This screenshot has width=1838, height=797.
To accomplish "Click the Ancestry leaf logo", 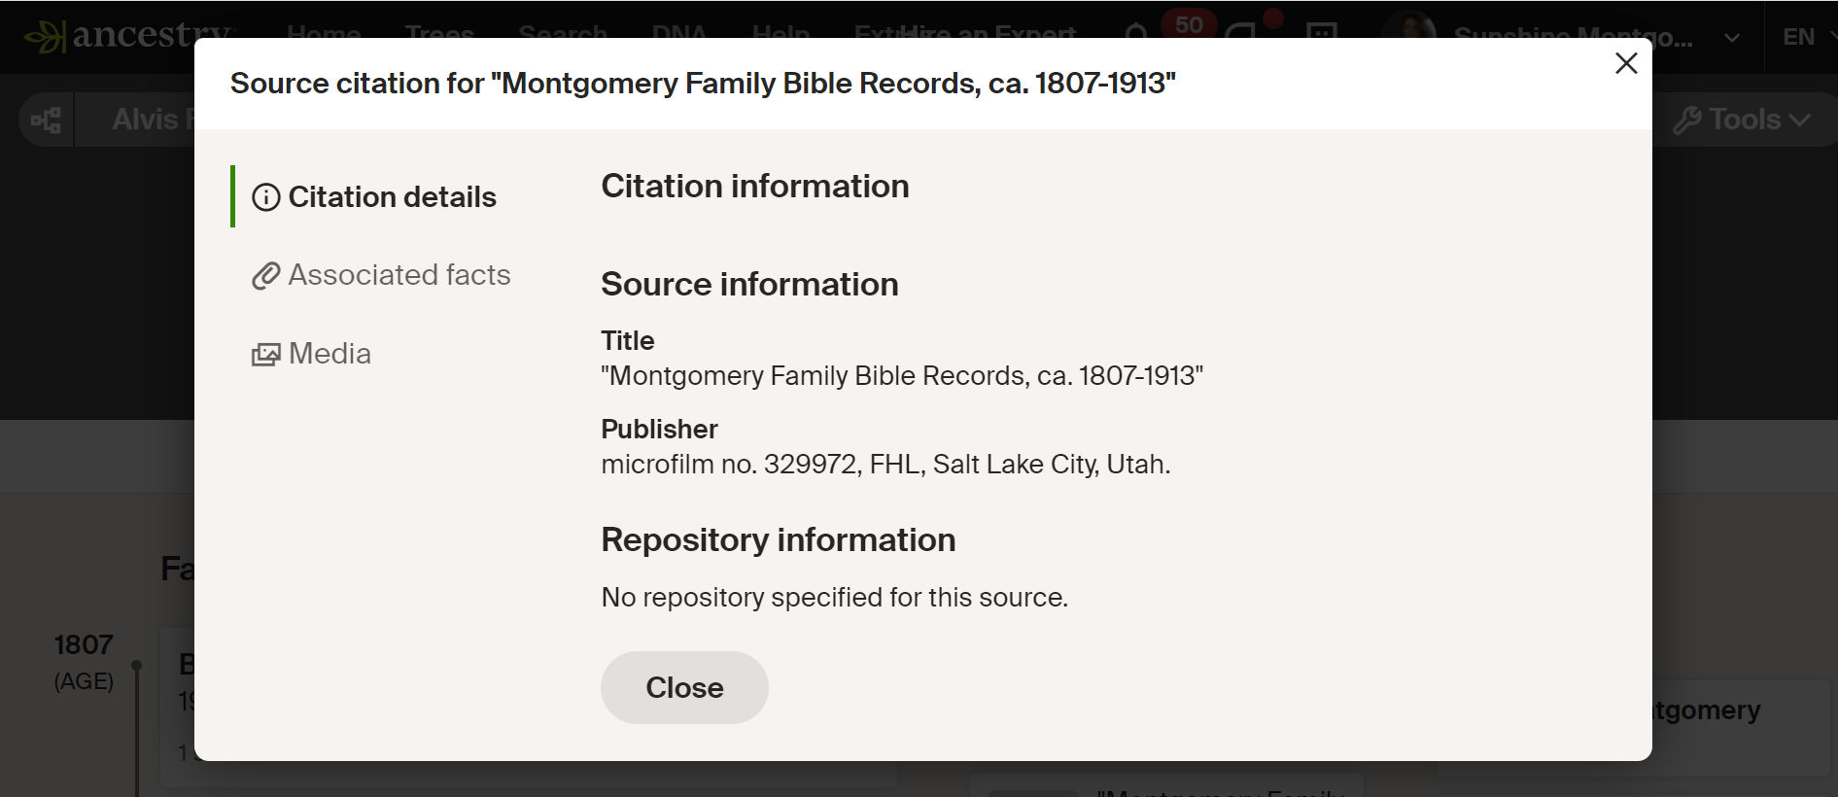I will 46,37.
